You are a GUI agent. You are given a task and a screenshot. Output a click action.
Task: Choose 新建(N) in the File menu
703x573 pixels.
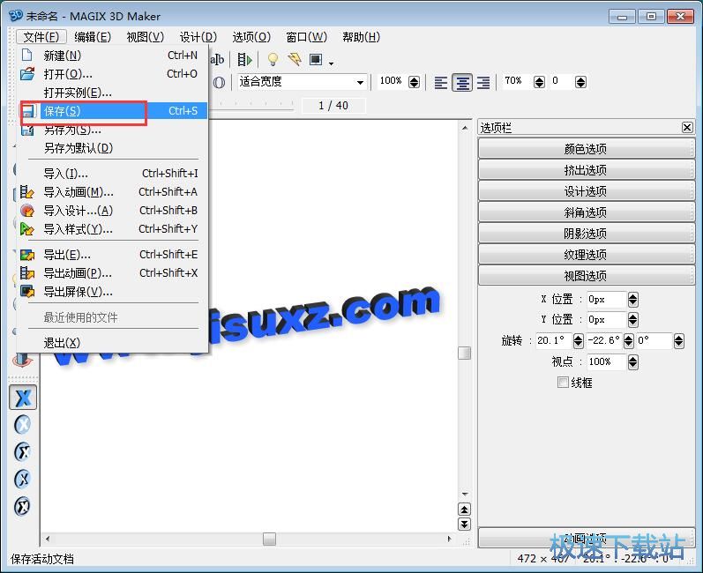click(113, 56)
